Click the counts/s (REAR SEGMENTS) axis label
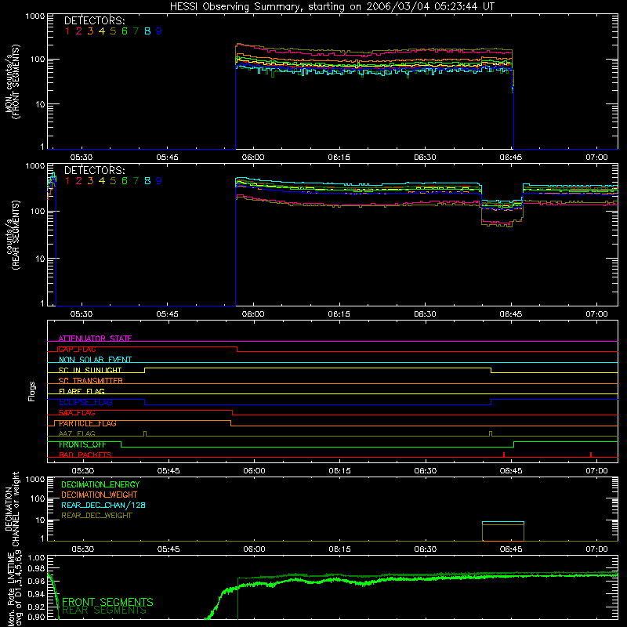This screenshot has width=627, height=627. click(x=12, y=235)
